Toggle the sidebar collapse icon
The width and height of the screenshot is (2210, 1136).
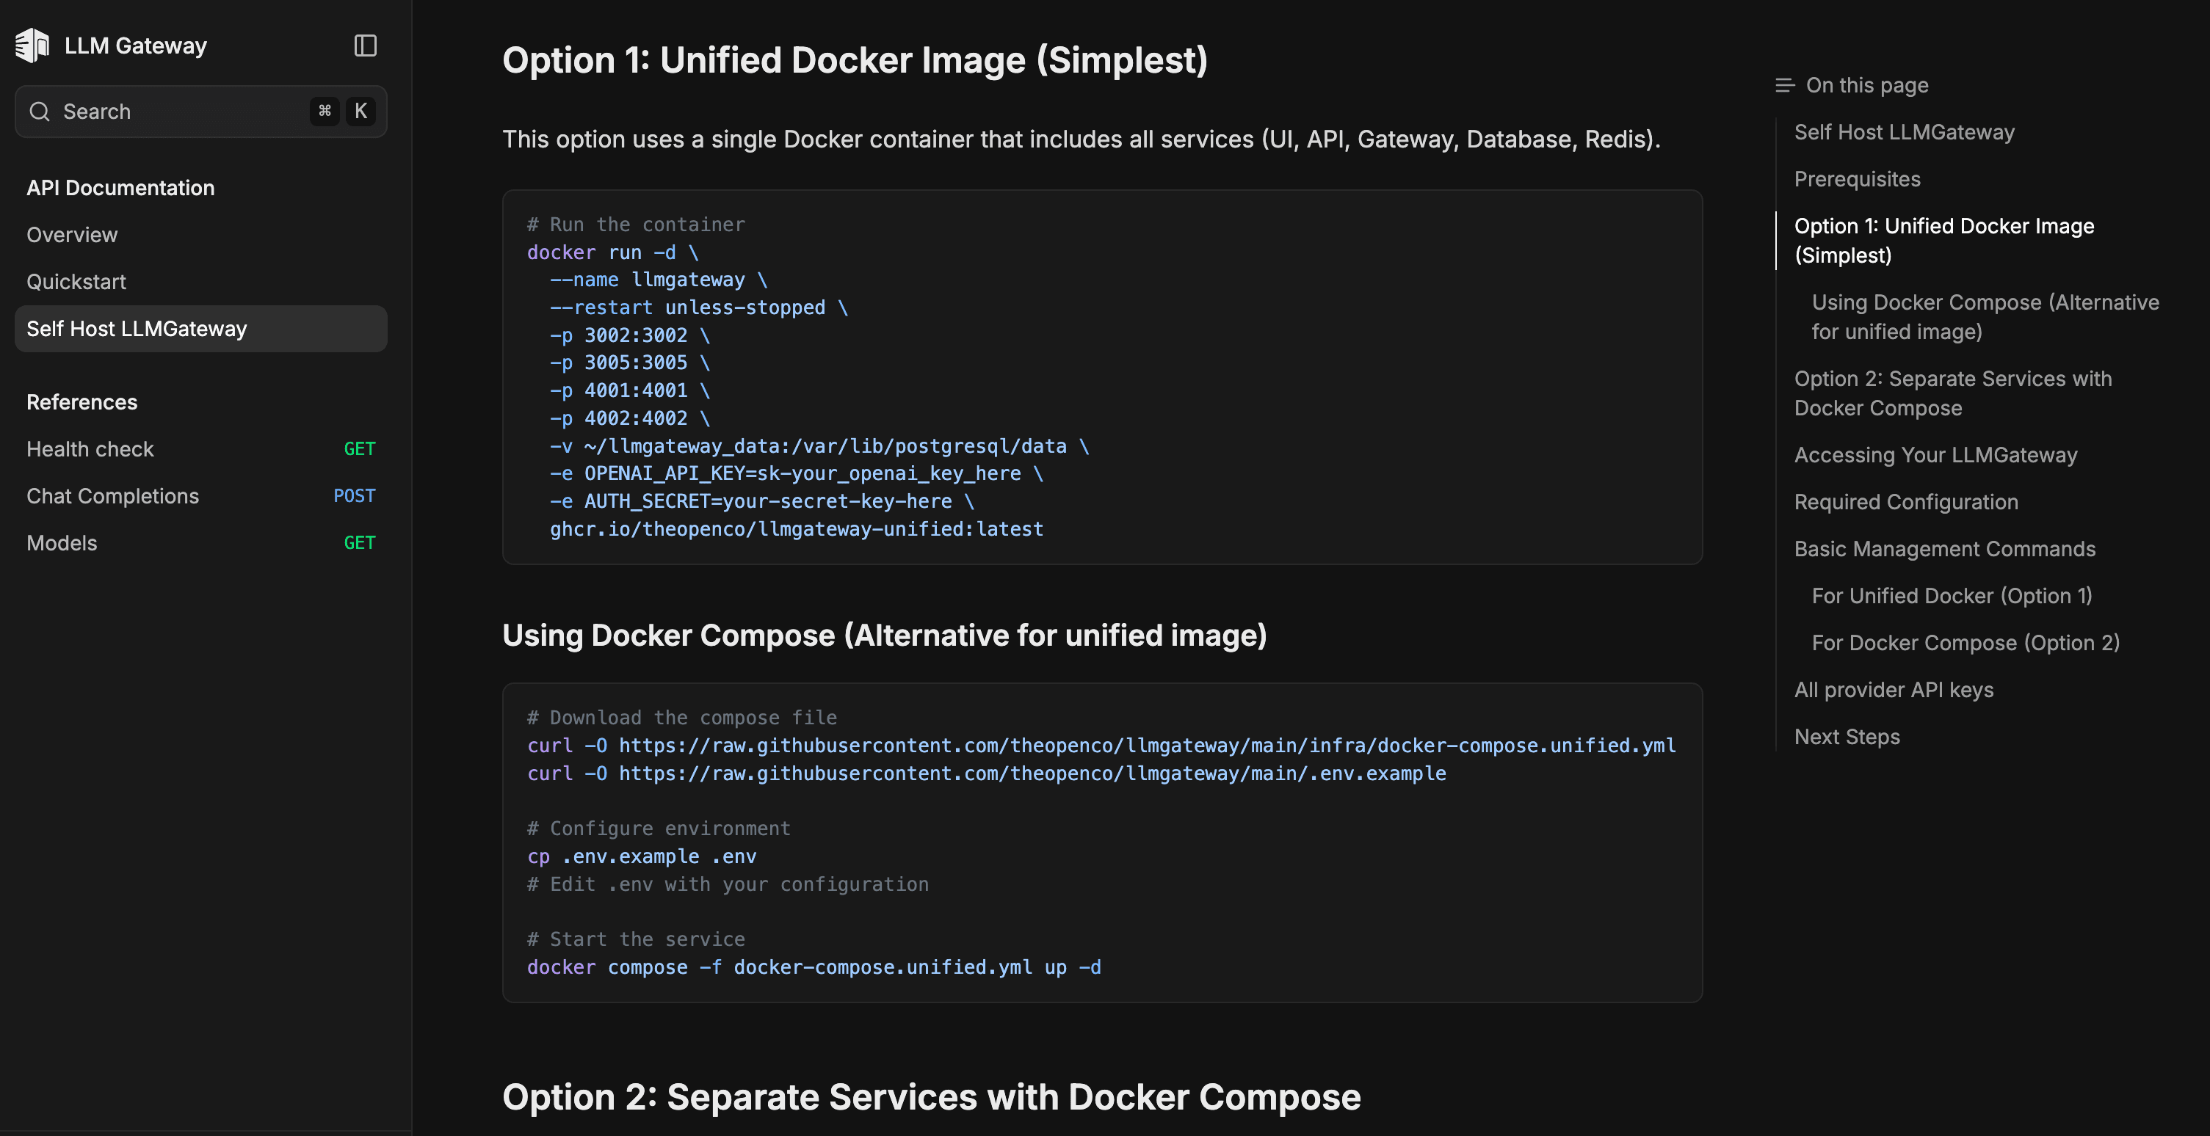(x=366, y=45)
